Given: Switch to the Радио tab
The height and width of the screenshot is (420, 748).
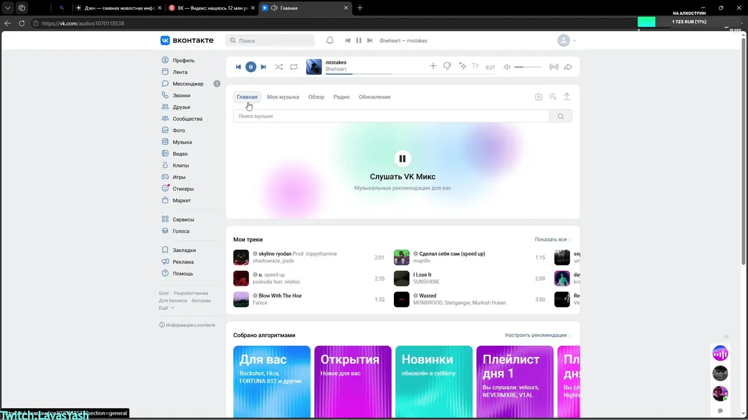Looking at the screenshot, I should coord(341,97).
